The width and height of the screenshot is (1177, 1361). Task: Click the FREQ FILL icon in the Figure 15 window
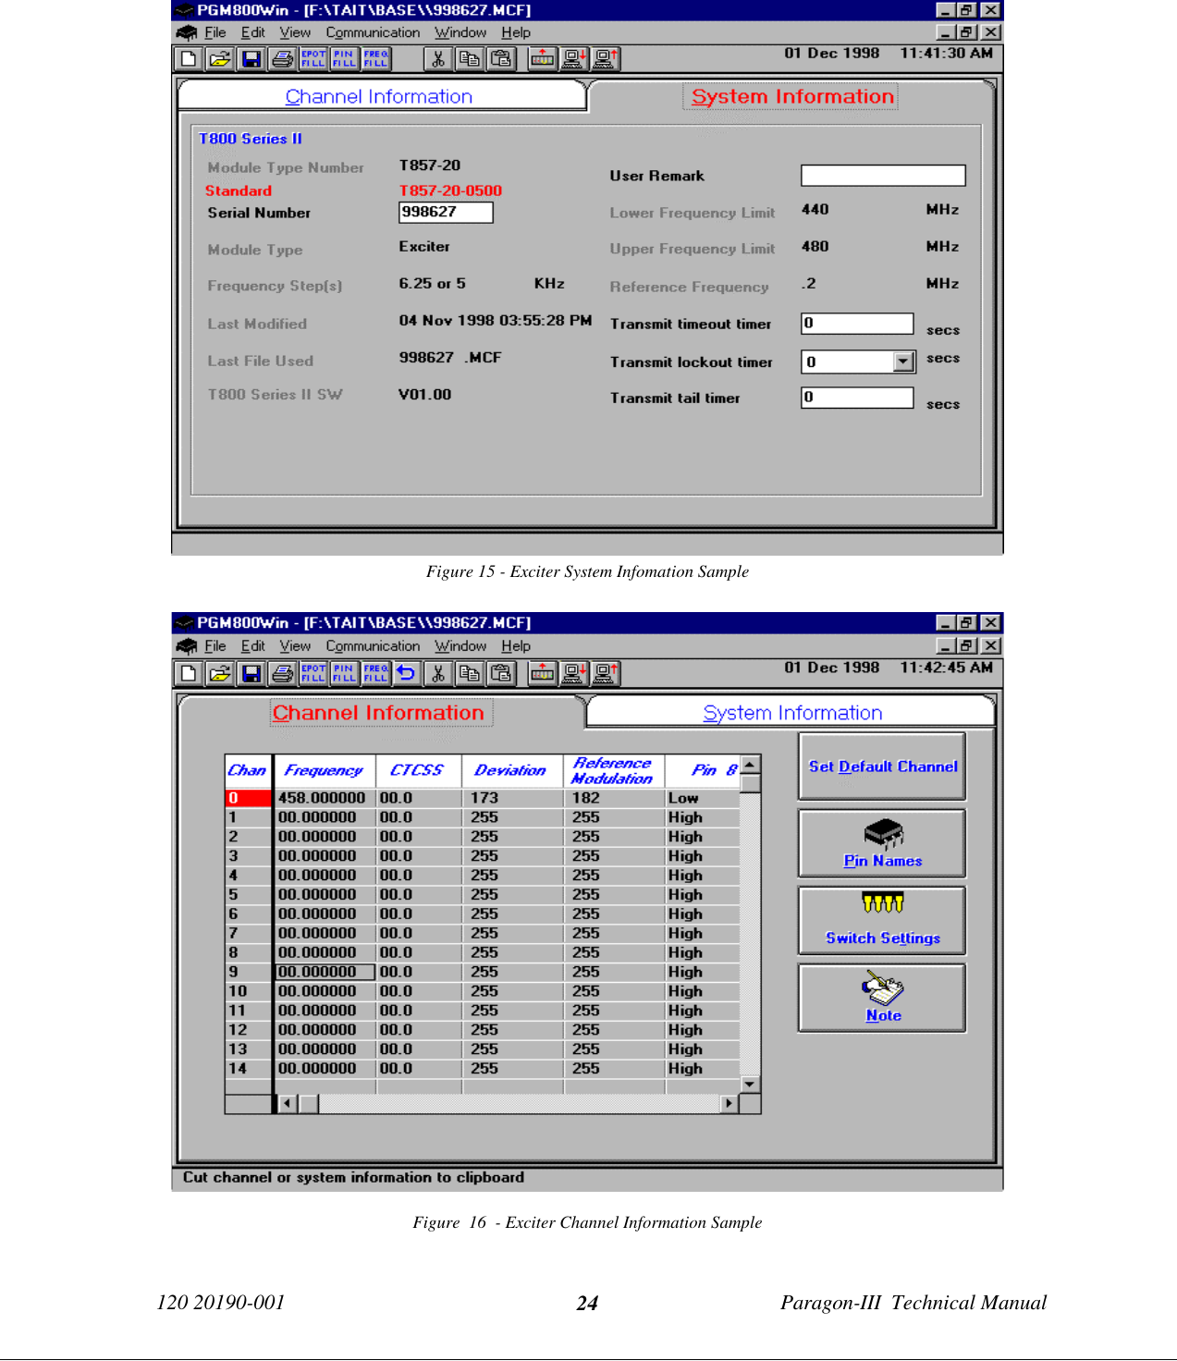tap(376, 59)
